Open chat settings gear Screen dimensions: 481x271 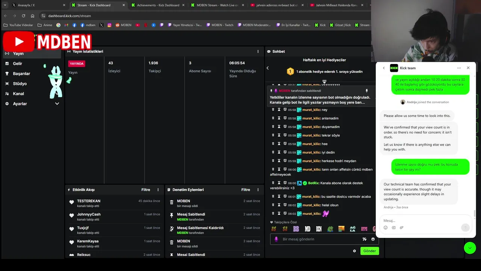[354, 251]
